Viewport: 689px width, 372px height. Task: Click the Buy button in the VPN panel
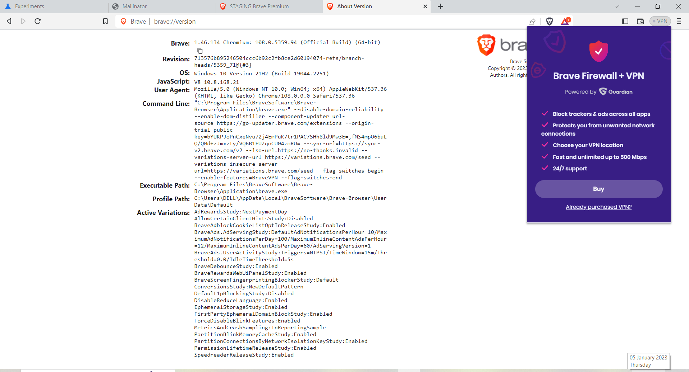click(598, 189)
